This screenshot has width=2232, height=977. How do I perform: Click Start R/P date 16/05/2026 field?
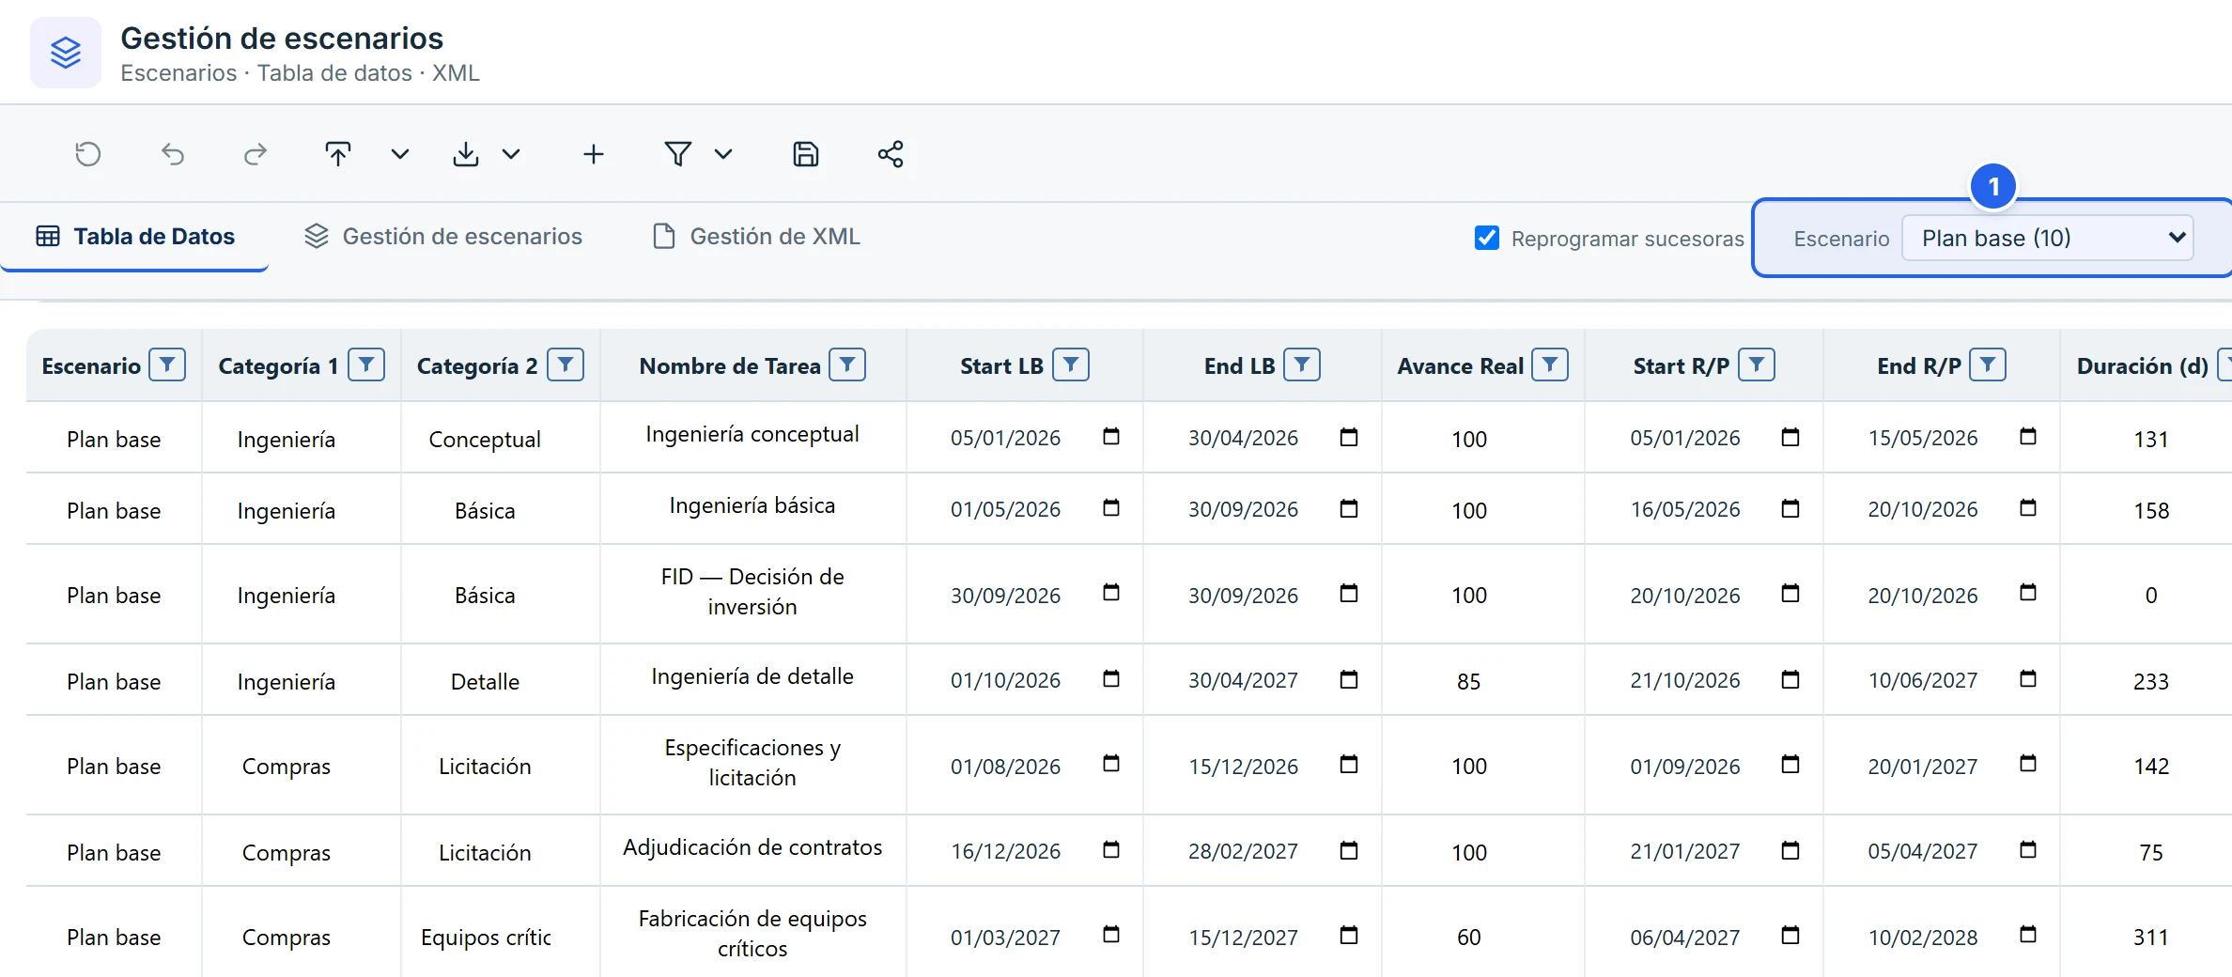click(x=1685, y=509)
